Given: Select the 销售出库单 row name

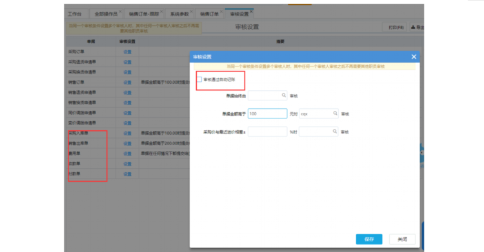Looking at the screenshot, I should point(78,143).
